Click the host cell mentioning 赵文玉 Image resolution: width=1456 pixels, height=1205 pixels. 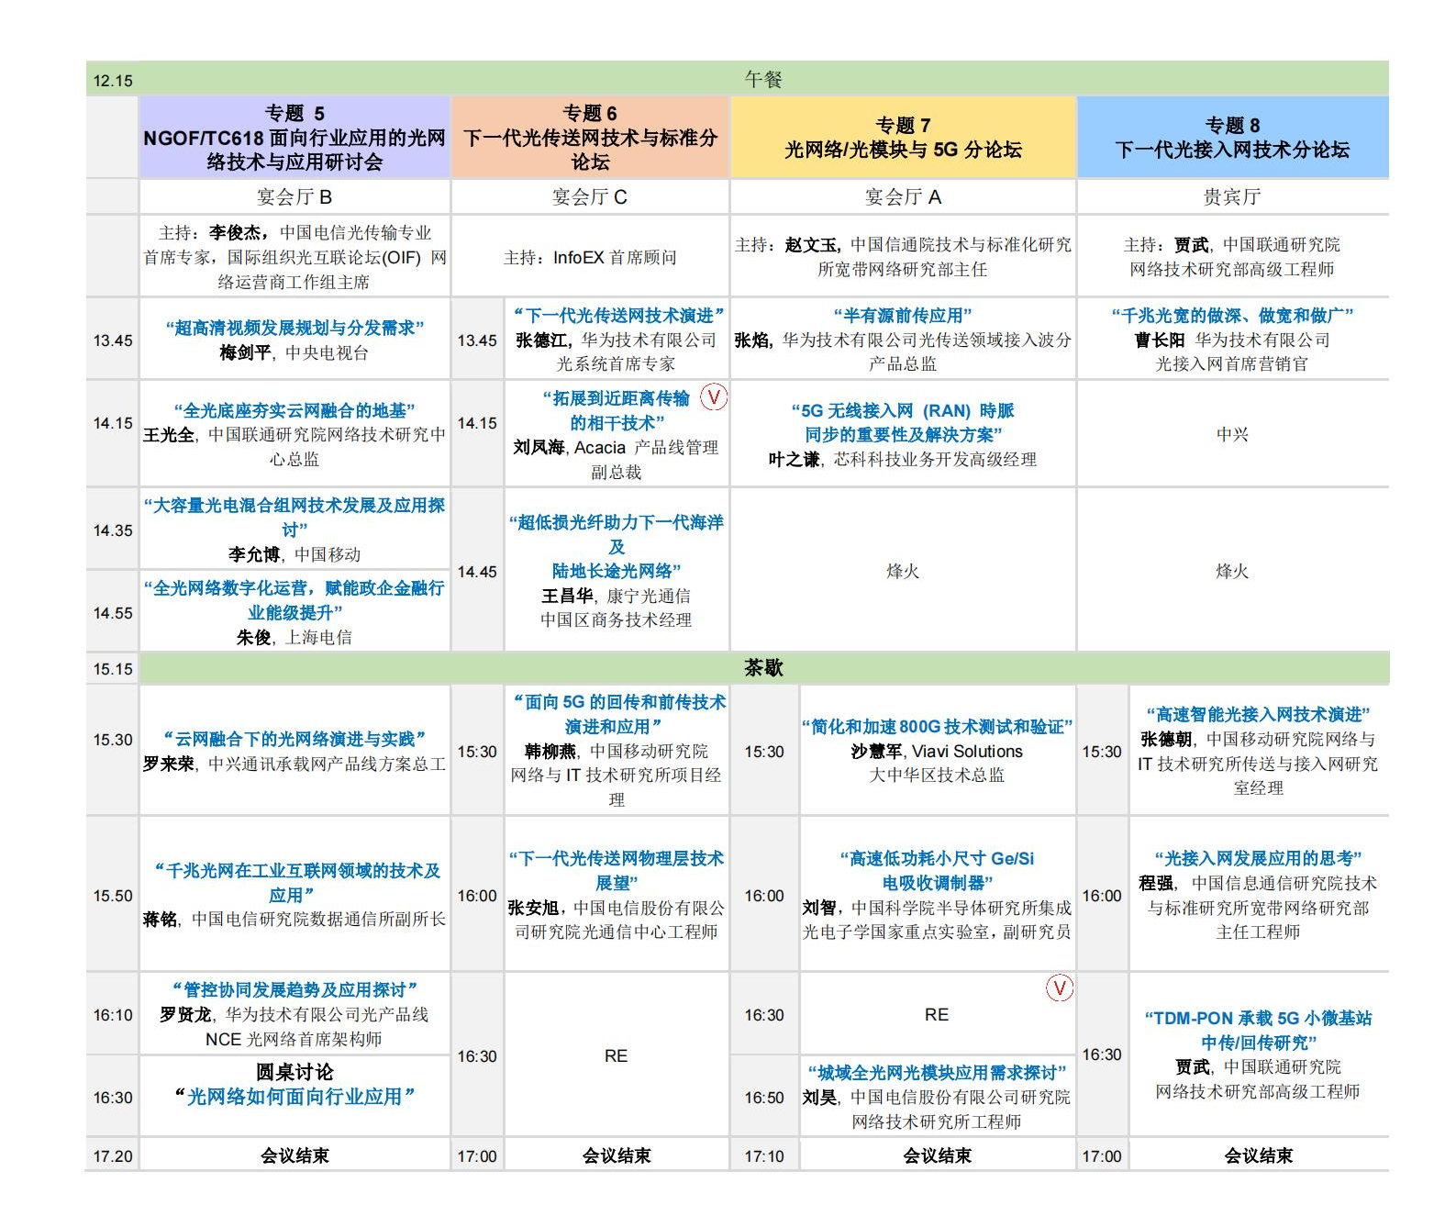tap(903, 257)
